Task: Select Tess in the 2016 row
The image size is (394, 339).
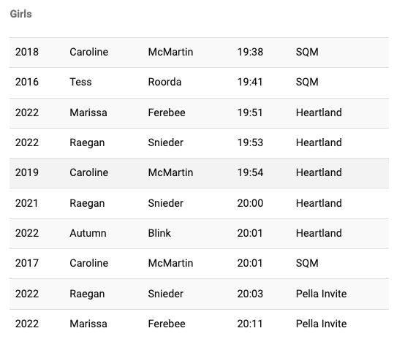Action: tap(80, 82)
